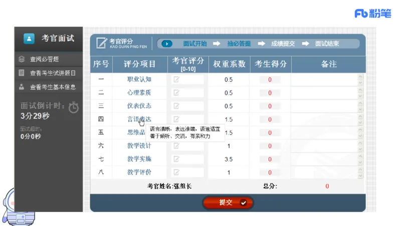Screen dimensions: 401x226
Task: Click the 考官姓名:张组长 text
Action: (169, 186)
